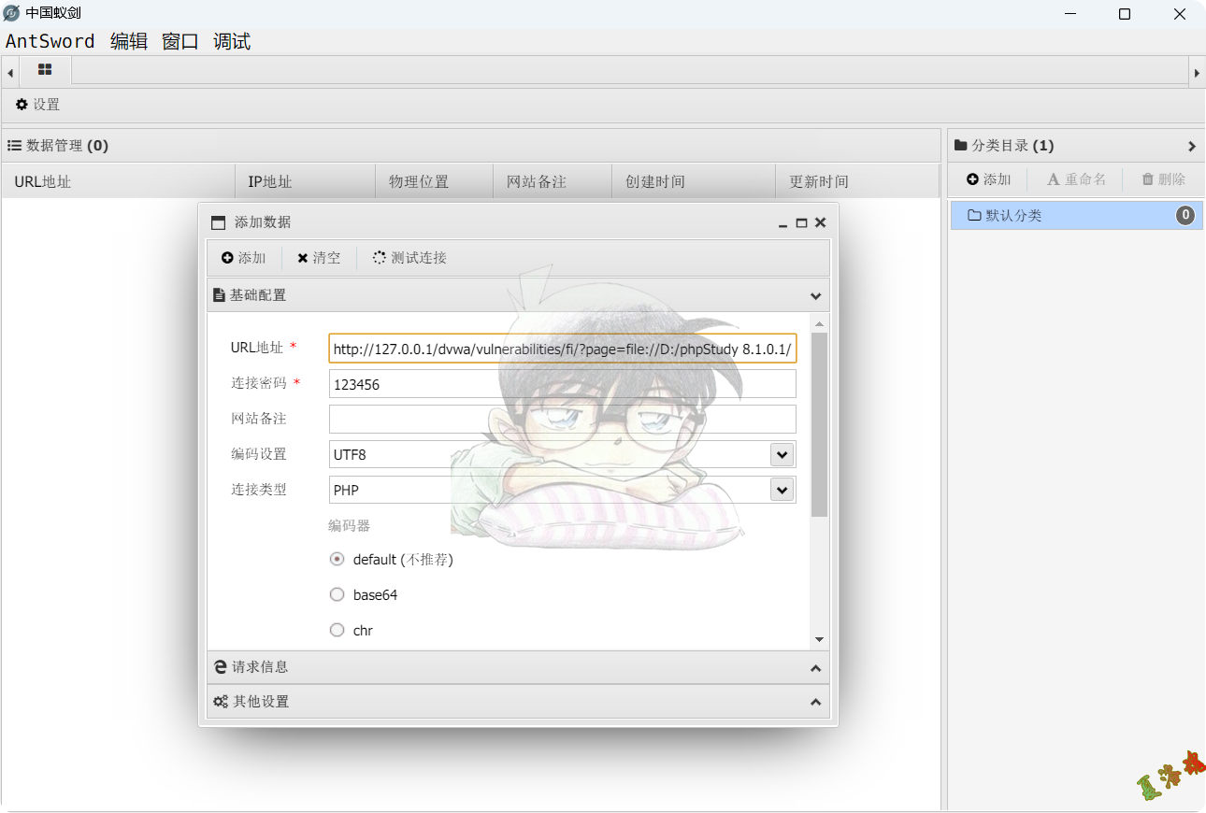Open the 连接类型 PHP dropdown
Screen dimensions: 1206x813
782,490
